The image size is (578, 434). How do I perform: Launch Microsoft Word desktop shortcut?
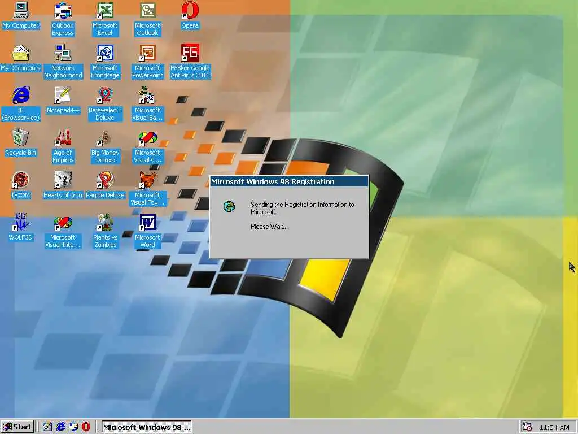pyautogui.click(x=147, y=231)
